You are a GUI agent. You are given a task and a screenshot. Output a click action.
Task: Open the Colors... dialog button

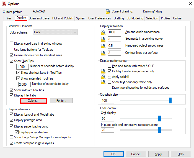coord(33,101)
